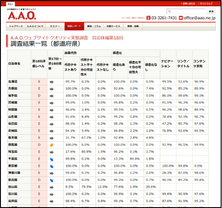Viewport: 222px width, 208px height.
Task: Open the 解説・コラム tab
Action: (94, 26)
